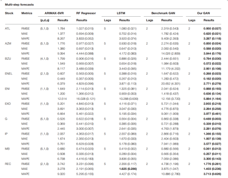Image resolution: width=228 pixels, height=178 pixels.
Task: Click 'Results' subheader under Our GAN
Action: tap(209, 20)
